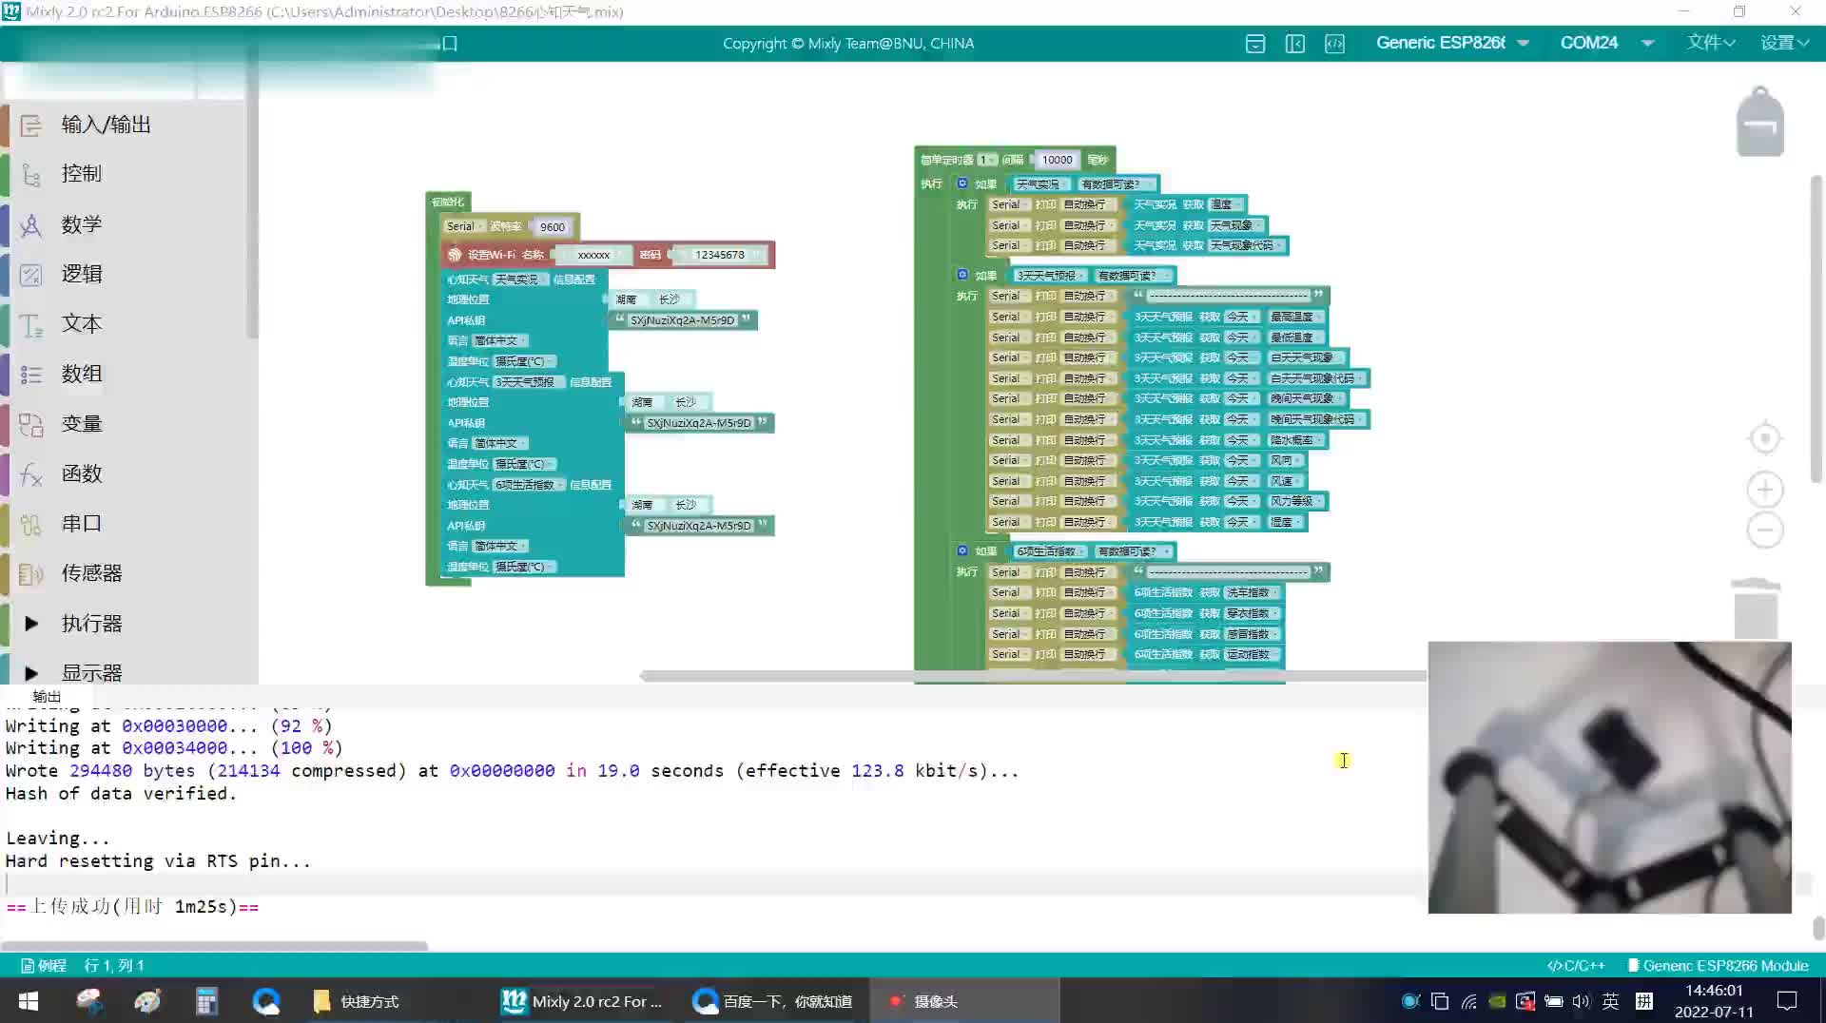1826x1023 pixels.
Task: Switch to Mixly 2.0 rc2 taskbar item
Action: [x=583, y=1001]
